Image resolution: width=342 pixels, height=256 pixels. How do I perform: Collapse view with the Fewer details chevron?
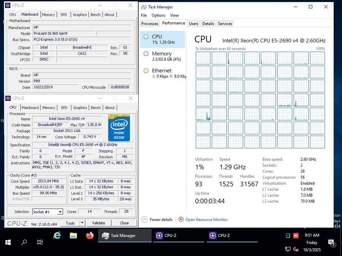pos(144,219)
